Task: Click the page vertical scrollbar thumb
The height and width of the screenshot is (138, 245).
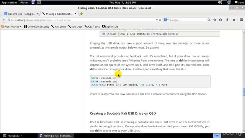Action: click(x=244, y=92)
